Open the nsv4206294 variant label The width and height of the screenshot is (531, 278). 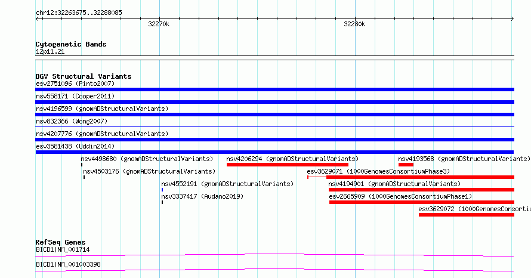(292, 159)
